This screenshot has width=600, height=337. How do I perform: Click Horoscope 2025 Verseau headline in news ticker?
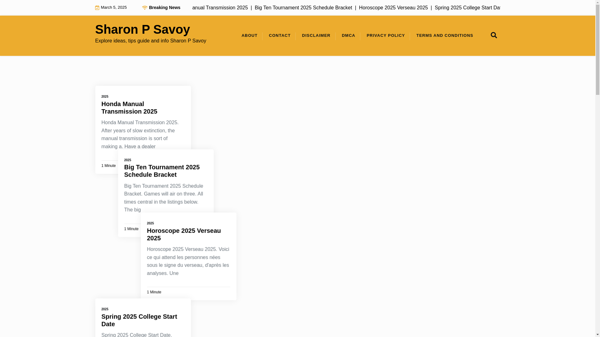click(x=393, y=8)
